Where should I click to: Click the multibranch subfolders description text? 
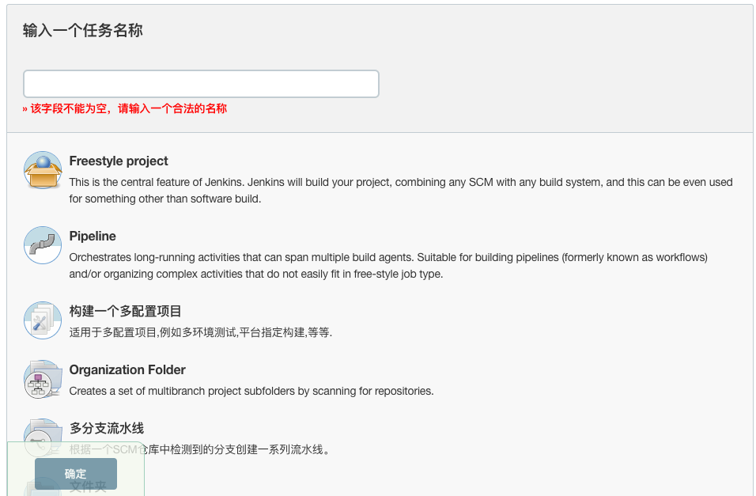point(251,391)
